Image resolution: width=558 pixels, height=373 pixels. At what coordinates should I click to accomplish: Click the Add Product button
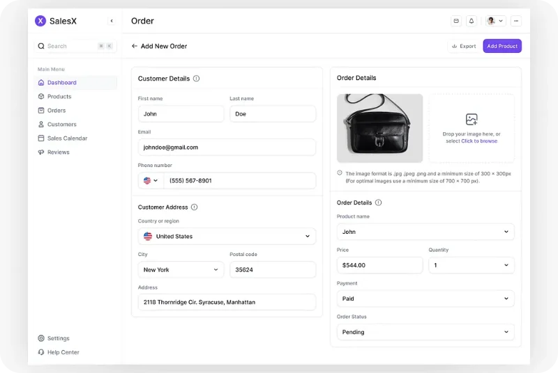(x=502, y=46)
